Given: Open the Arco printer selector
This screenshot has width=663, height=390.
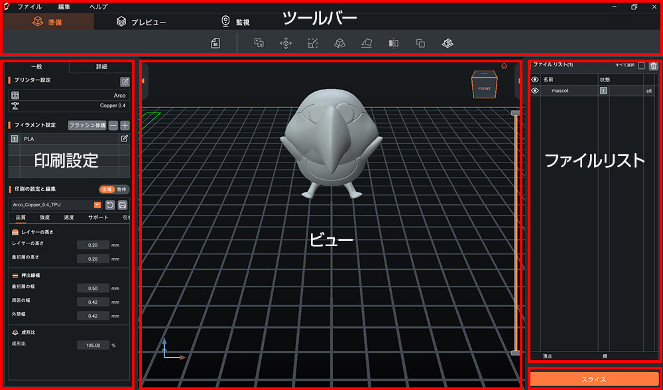Looking at the screenshot, I should point(69,96).
